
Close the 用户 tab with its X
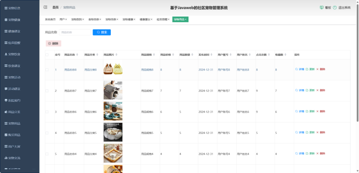point(66,20)
